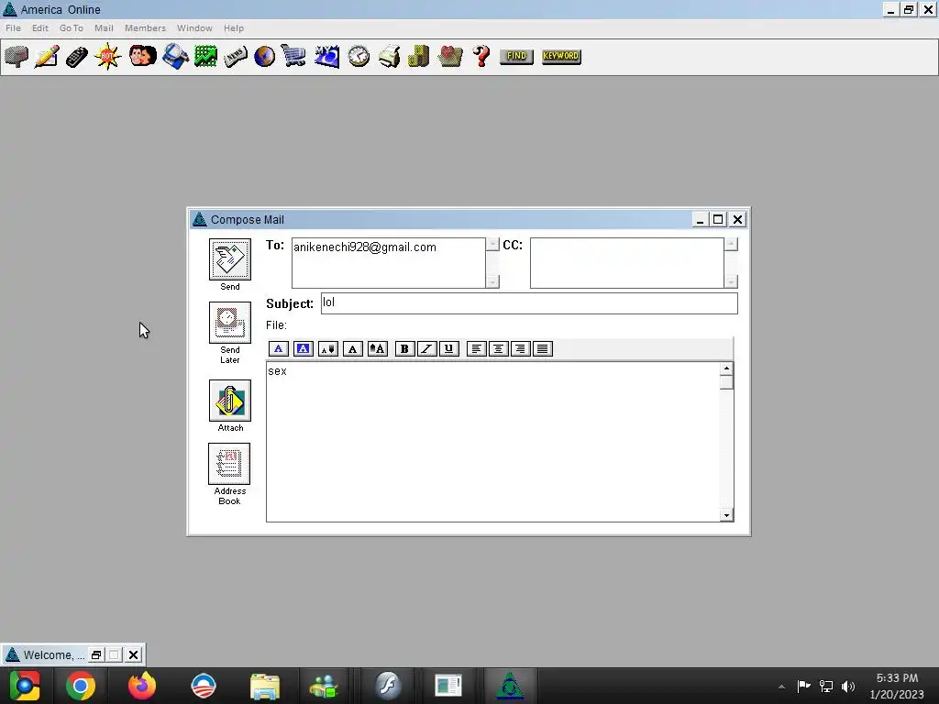The image size is (939, 704).
Task: Click message body scroll up arrow
Action: pyautogui.click(x=726, y=368)
